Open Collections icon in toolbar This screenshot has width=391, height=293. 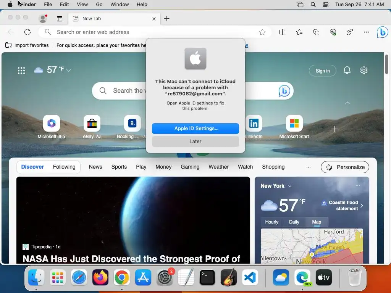pyautogui.click(x=316, y=32)
